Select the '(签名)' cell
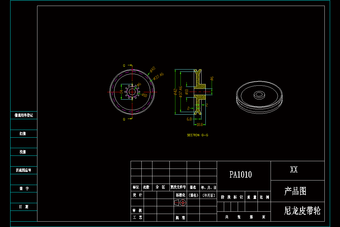This screenshot has height=227, width=340. [x=193, y=195]
